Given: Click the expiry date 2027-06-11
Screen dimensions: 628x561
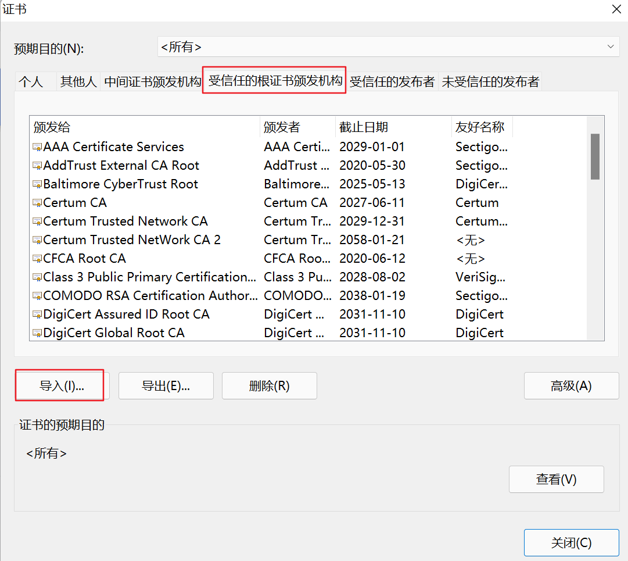Looking at the screenshot, I should (x=372, y=203).
